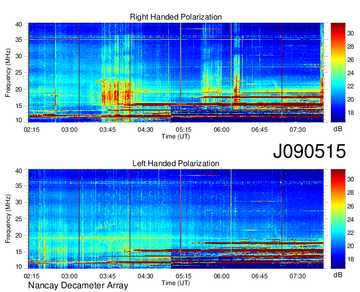
Task: Click the 'Nancay Decameter Array' caption
Action: pyautogui.click(x=78, y=286)
